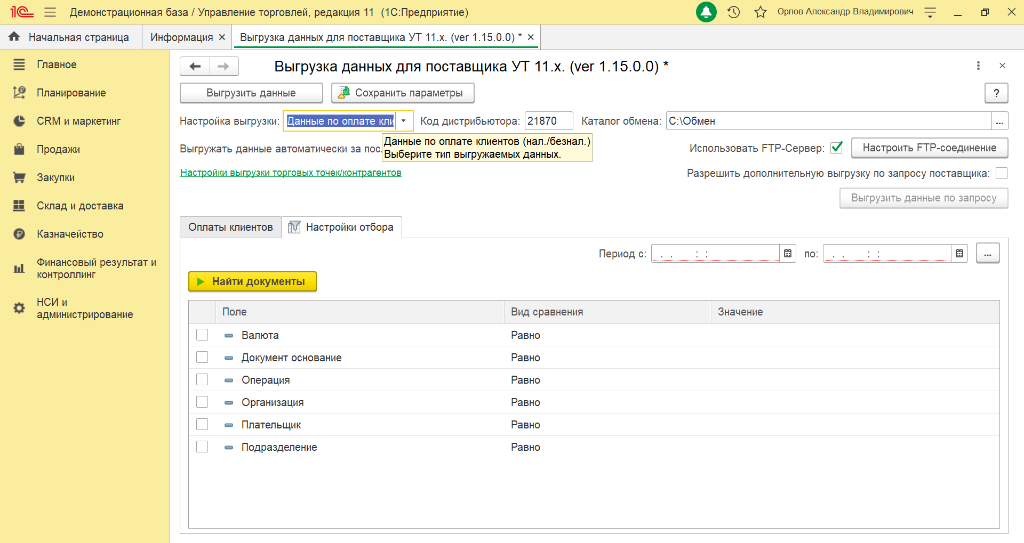Check the Организация filter checkbox
The image size is (1024, 543).
coord(202,402)
